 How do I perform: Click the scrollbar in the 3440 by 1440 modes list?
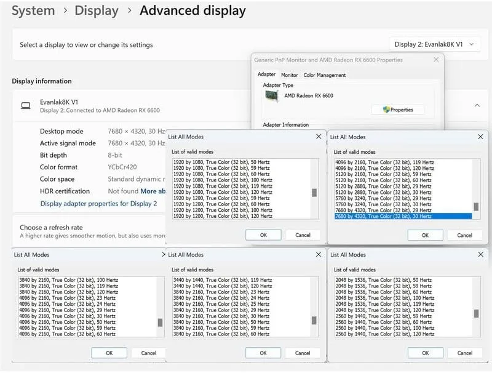315,321
